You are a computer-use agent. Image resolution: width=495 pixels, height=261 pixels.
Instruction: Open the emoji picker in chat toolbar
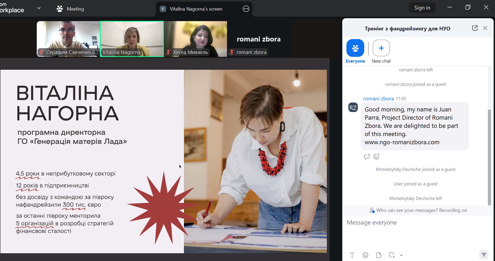tap(365, 255)
